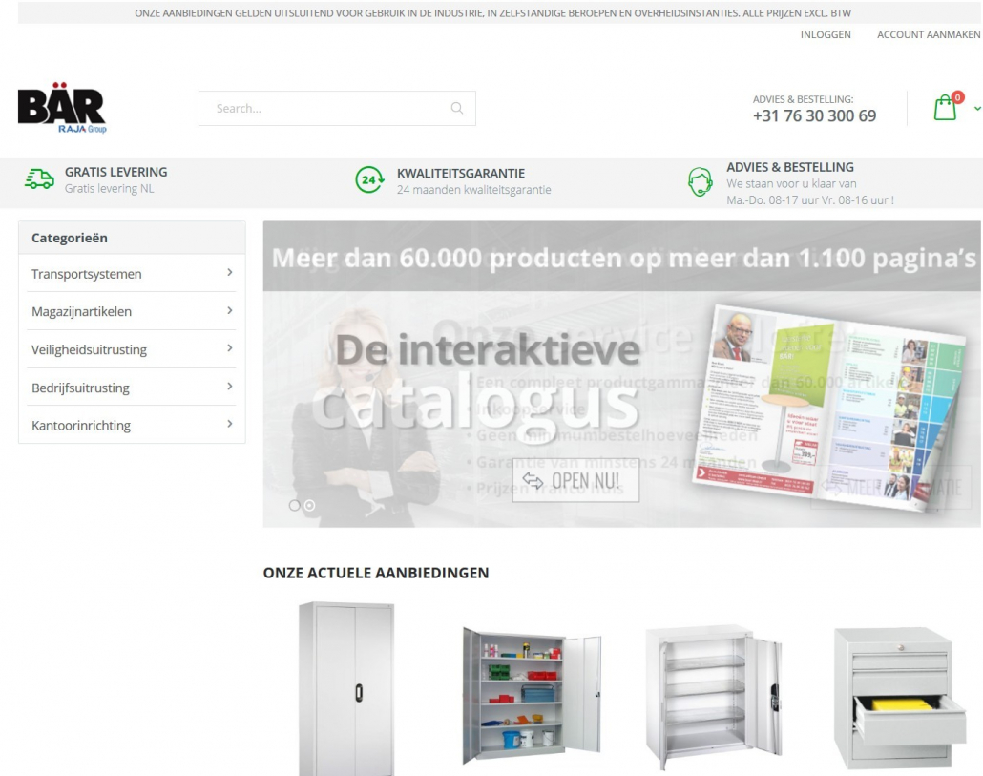
Task: Open the closed two-door cabinet product
Action: point(345,687)
